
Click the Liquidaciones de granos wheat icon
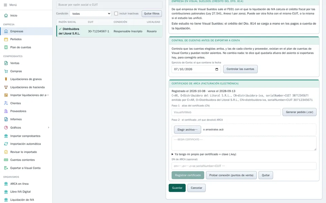6,79
